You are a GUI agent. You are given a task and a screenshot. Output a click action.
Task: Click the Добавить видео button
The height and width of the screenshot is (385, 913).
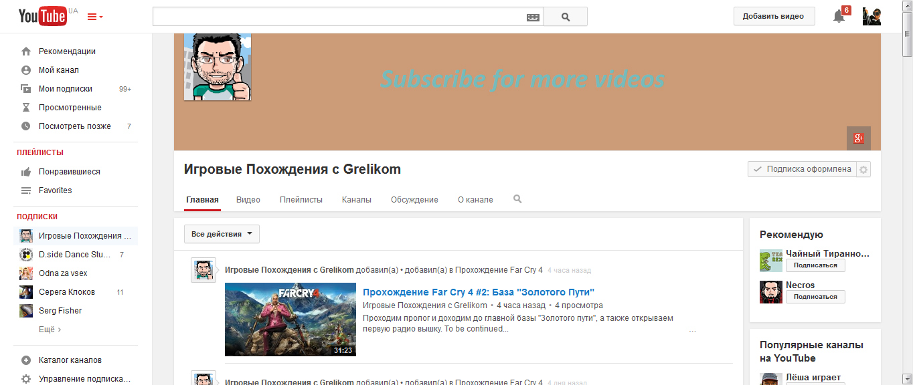click(x=774, y=16)
